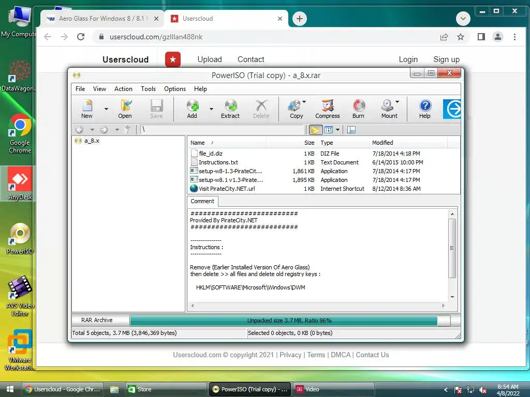Viewport: 530px width, 397px height.
Task: Click the Compress toolbar icon
Action: 327,109
